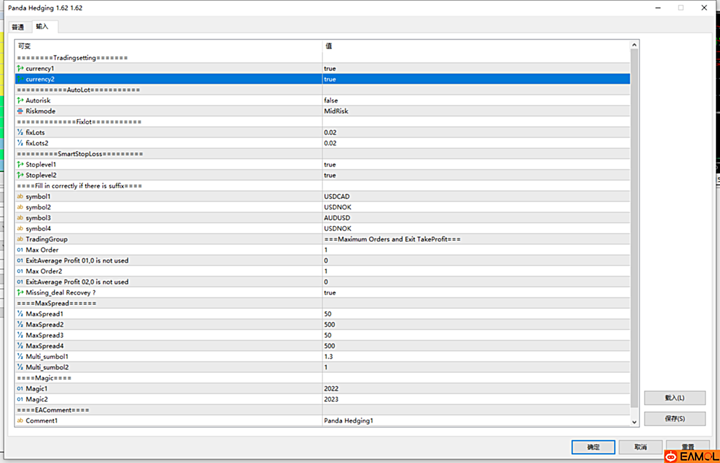Click the Multi_sumbol1 double type icon
The height and width of the screenshot is (463, 720).
tap(20, 356)
